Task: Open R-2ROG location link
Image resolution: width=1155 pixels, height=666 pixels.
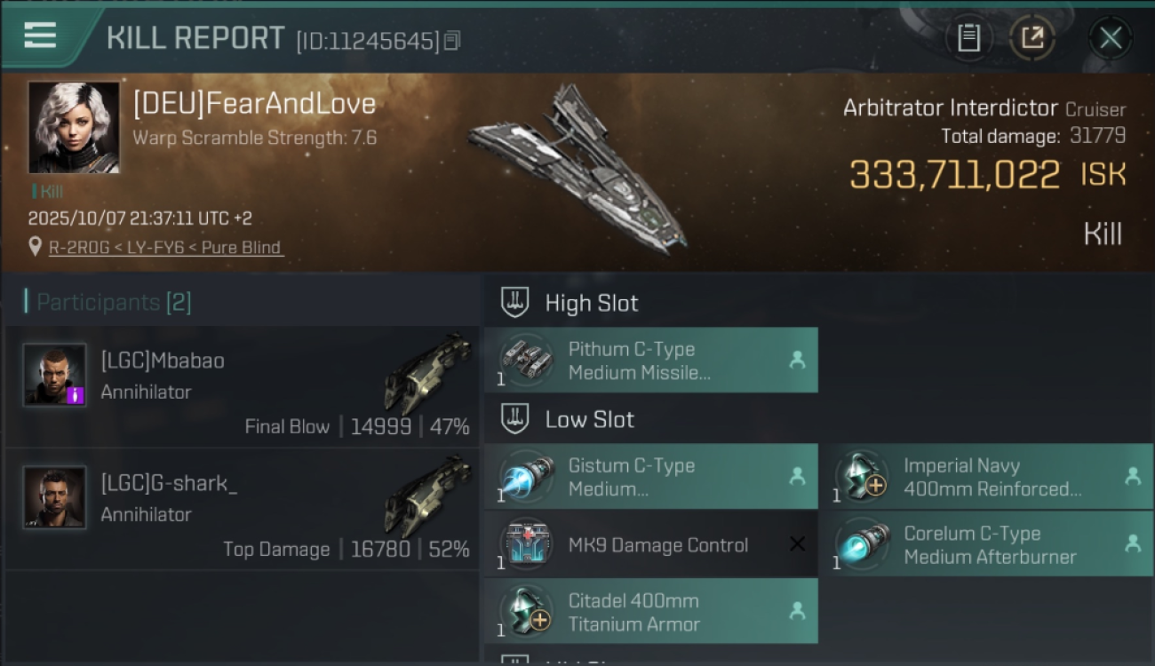Action: (x=165, y=248)
